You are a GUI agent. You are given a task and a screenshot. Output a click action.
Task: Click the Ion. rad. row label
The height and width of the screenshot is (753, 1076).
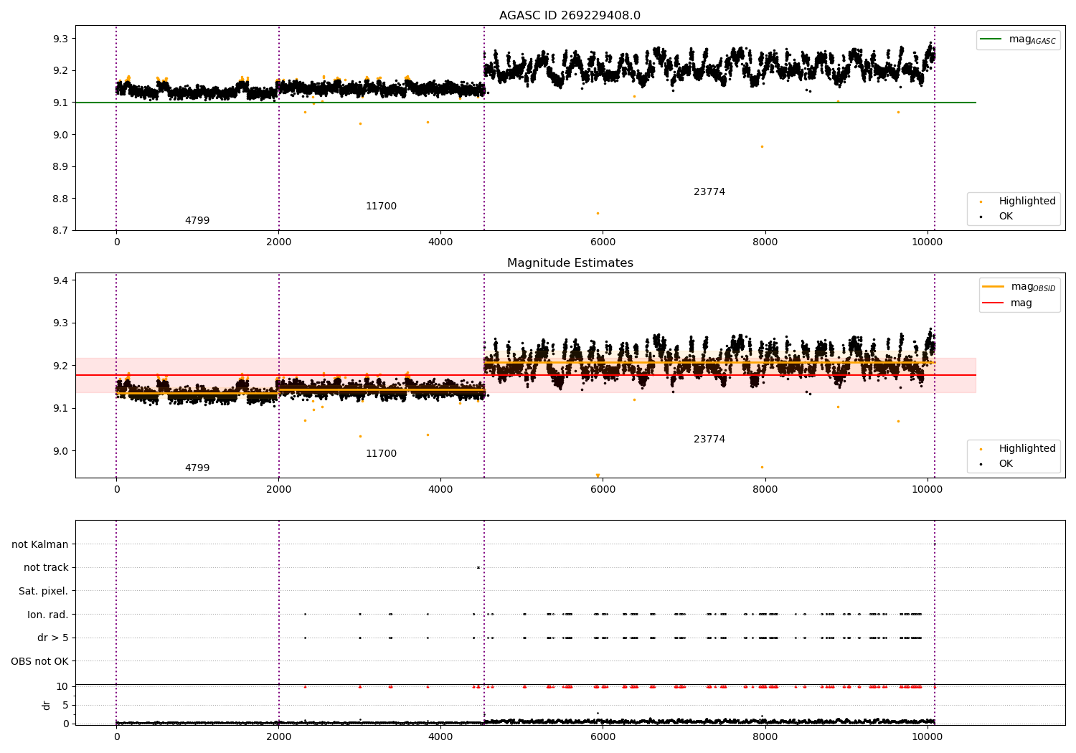[48, 615]
